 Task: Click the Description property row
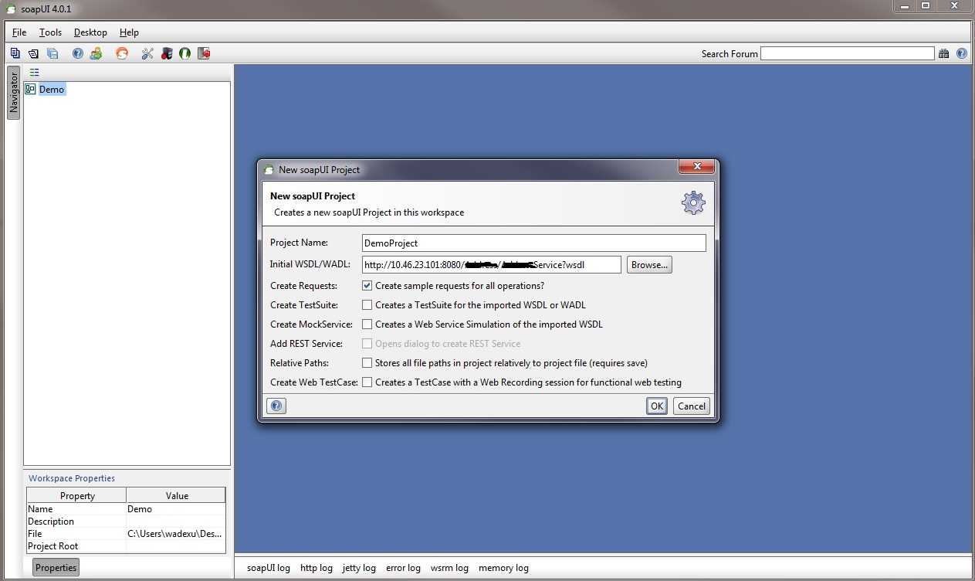(x=127, y=522)
